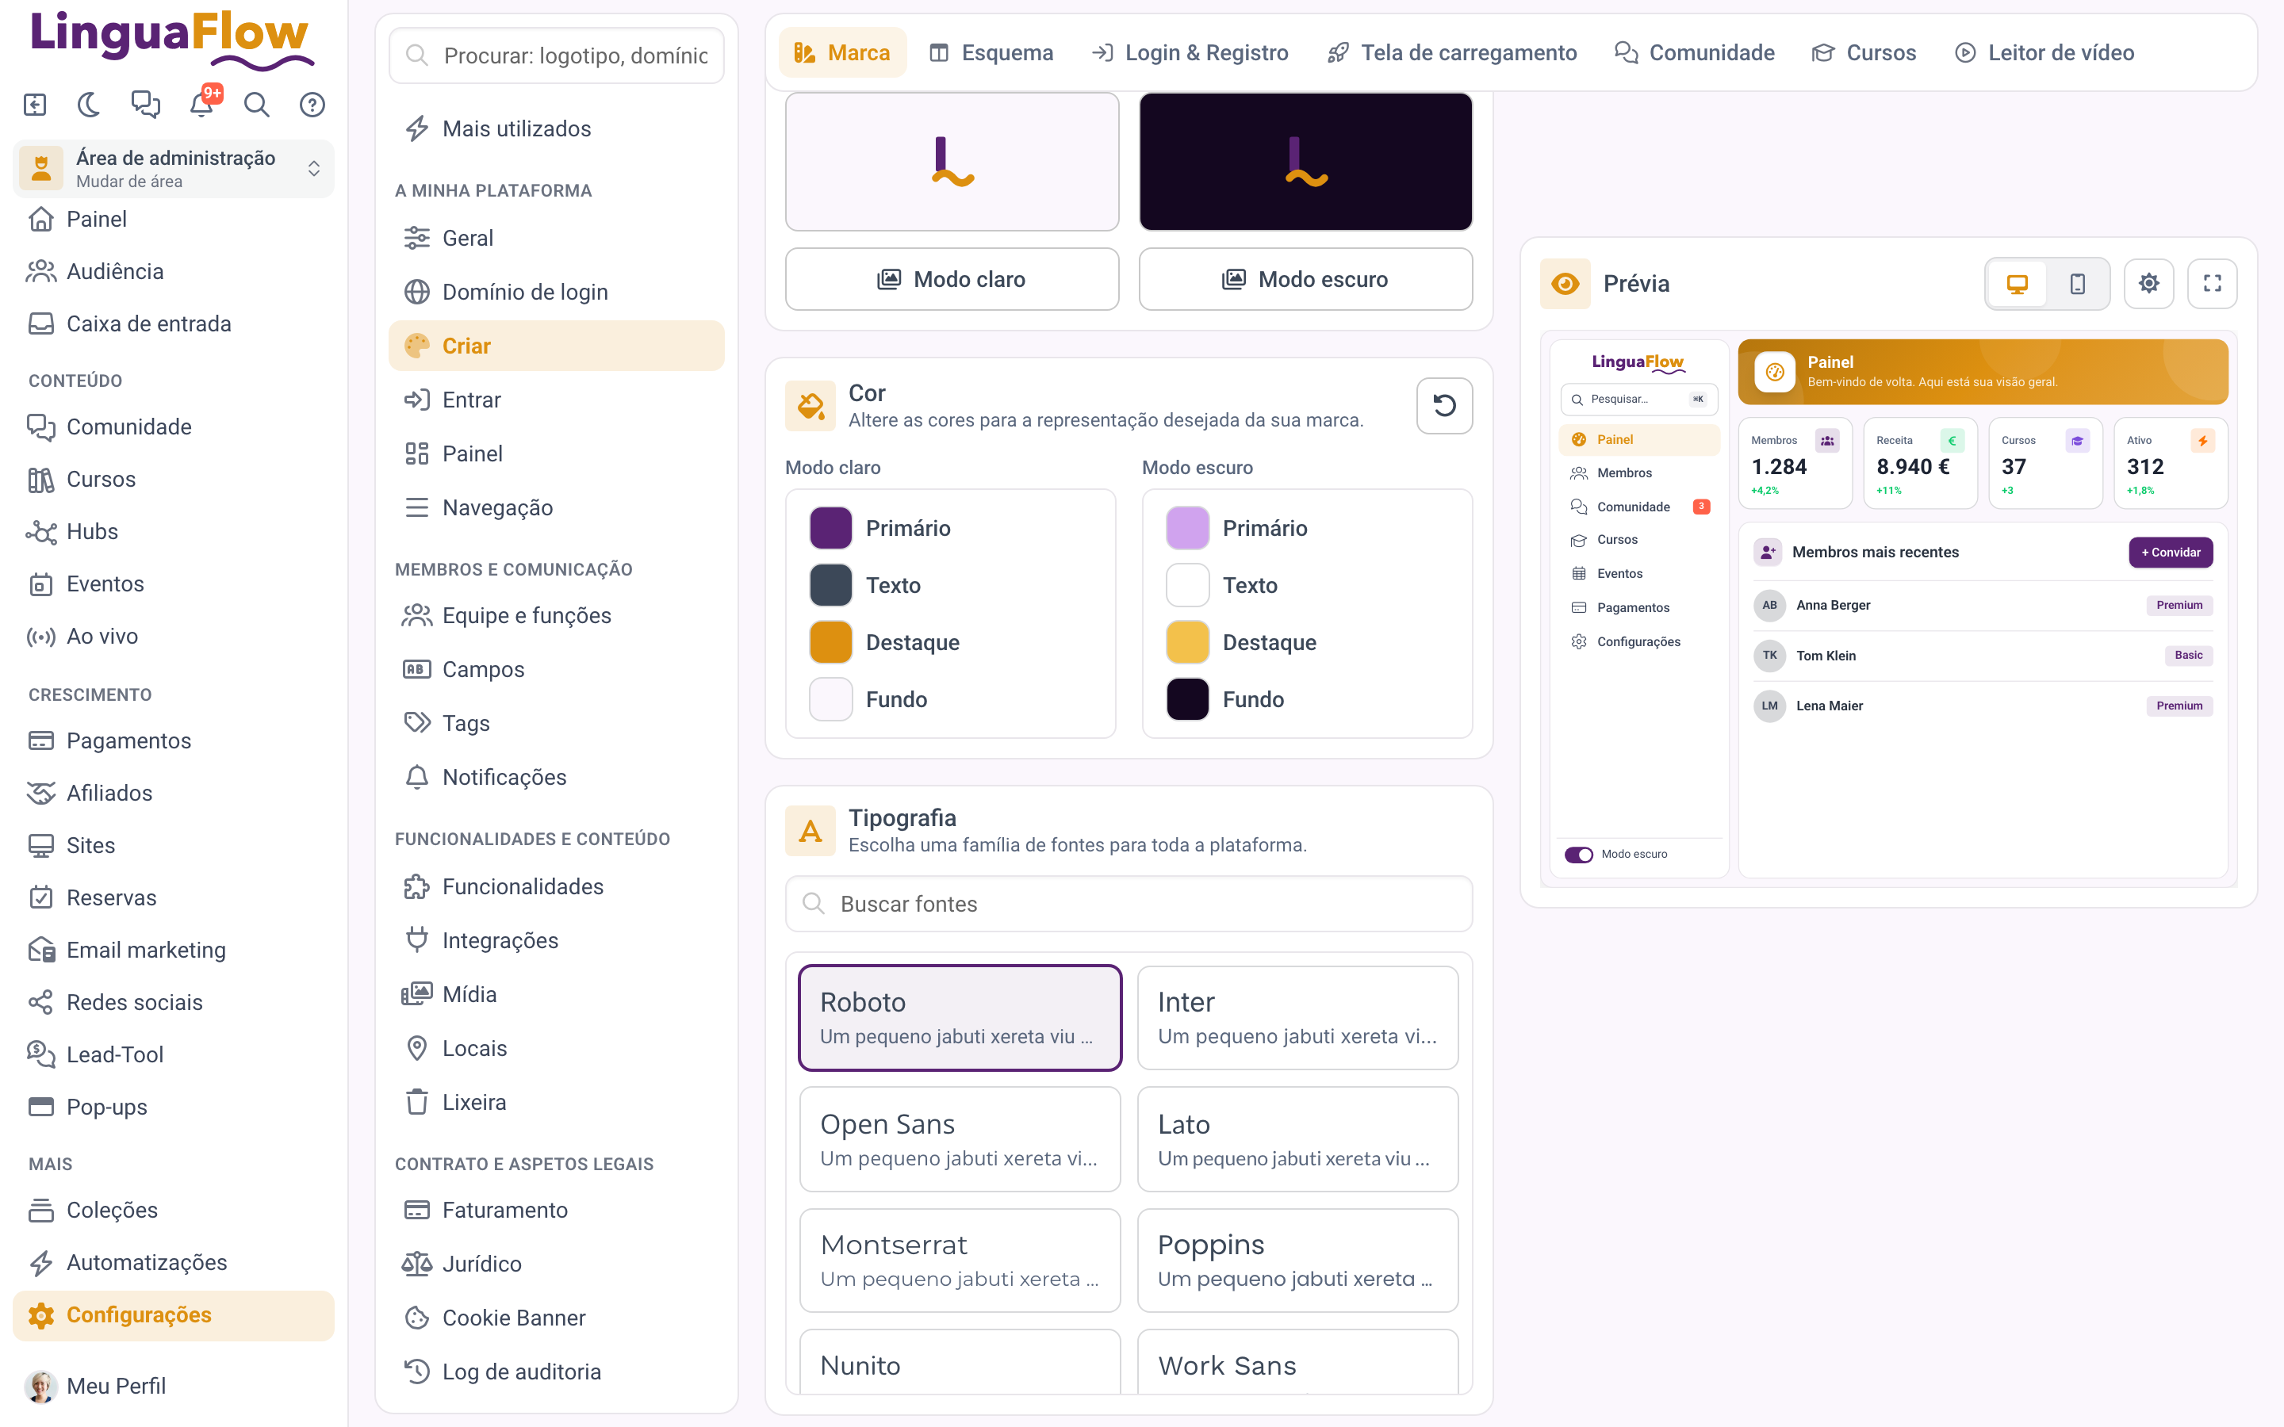
Task: Open Leitor de vídeo tab
Action: (x=2044, y=53)
